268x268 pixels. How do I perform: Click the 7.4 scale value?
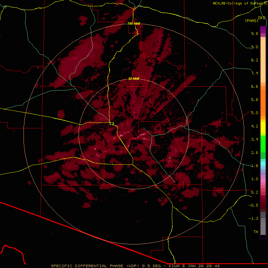click(x=255, y=73)
